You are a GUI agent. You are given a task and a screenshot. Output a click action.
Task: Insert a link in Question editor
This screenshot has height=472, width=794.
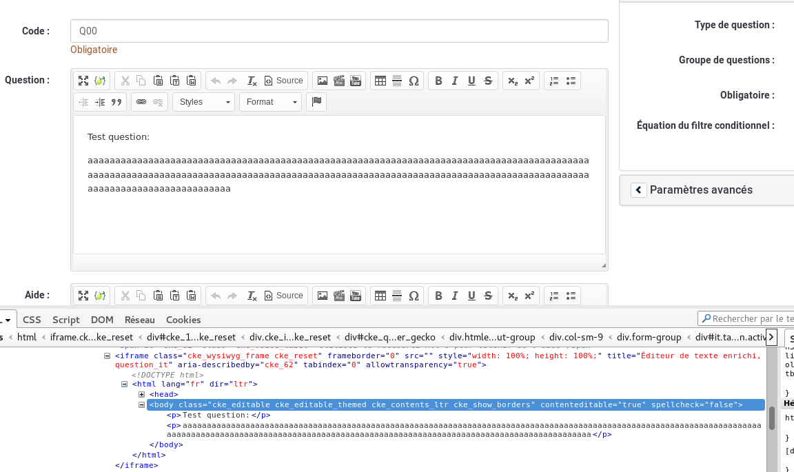(141, 102)
